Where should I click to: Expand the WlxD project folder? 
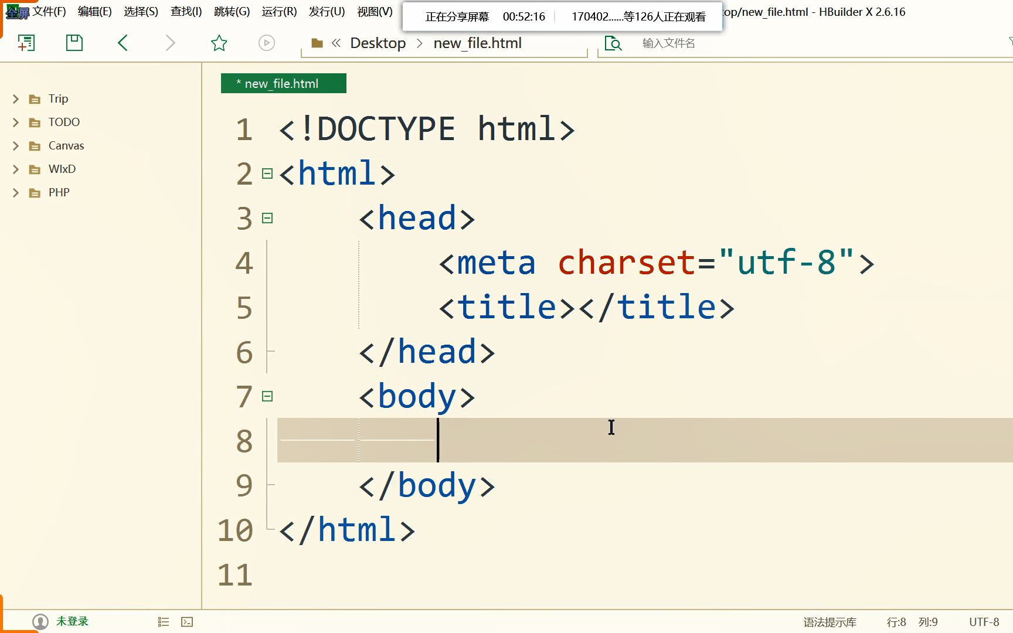[x=16, y=169]
